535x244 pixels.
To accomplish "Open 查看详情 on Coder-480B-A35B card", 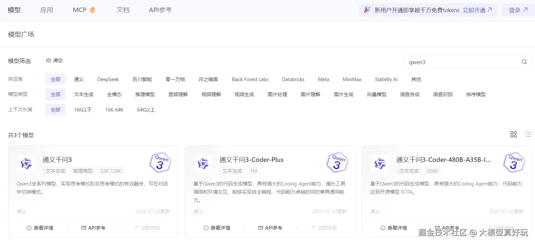I will (394, 228).
